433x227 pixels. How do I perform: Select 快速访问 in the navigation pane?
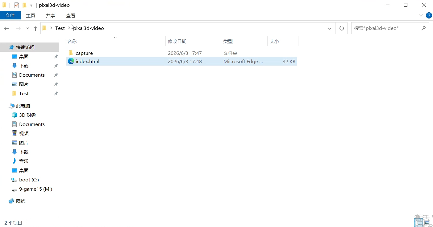point(25,47)
